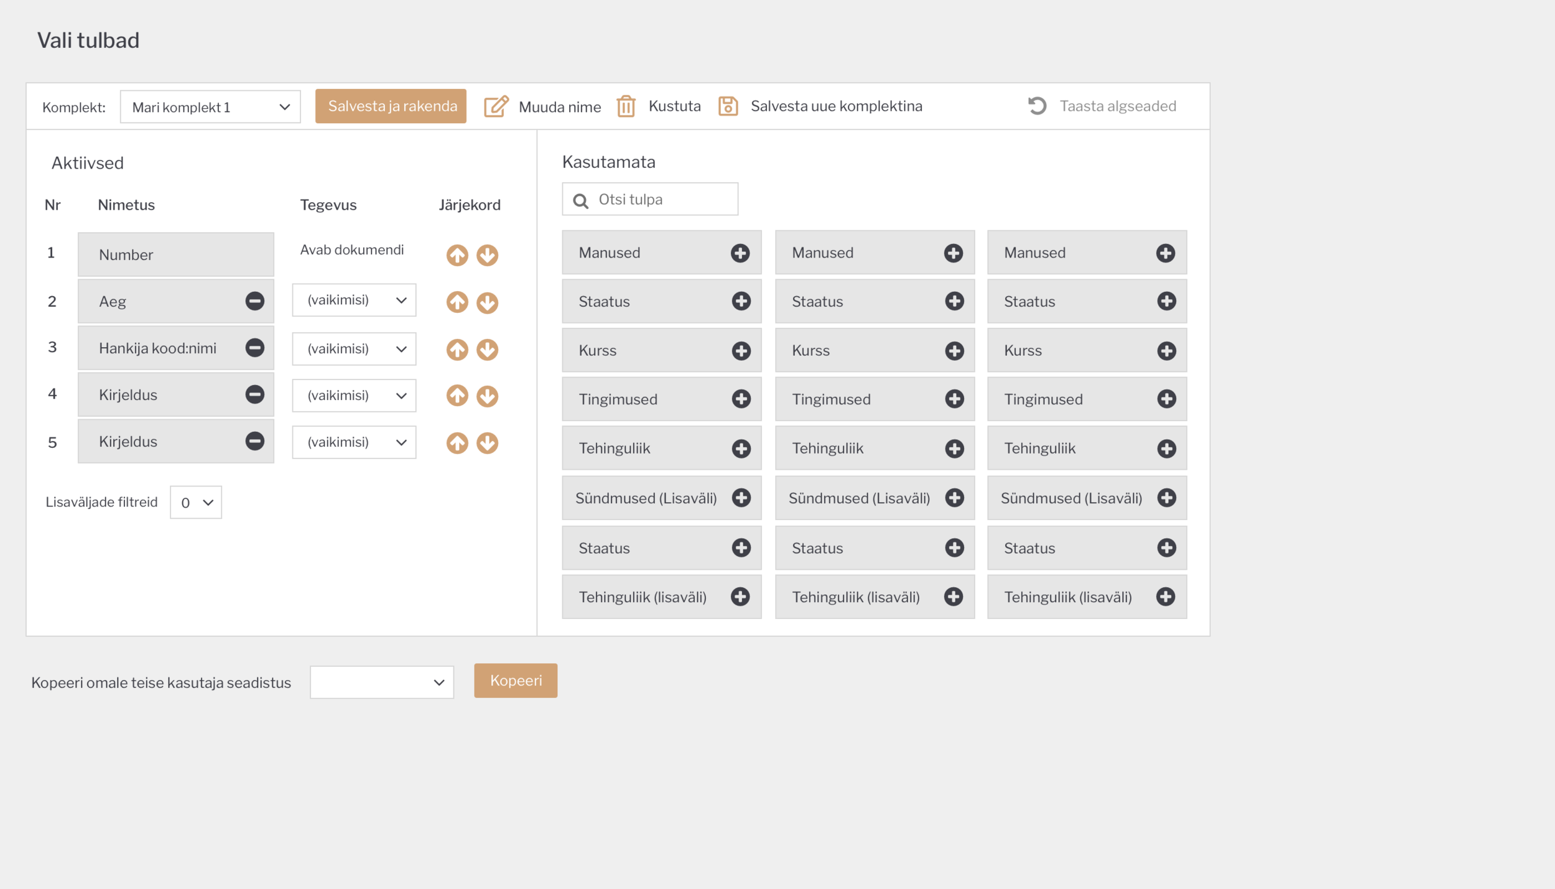Move Aeg column up with arrow
This screenshot has width=1555, height=889.
[x=457, y=302]
